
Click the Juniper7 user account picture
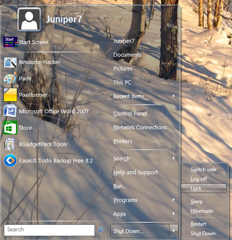pos(29,19)
